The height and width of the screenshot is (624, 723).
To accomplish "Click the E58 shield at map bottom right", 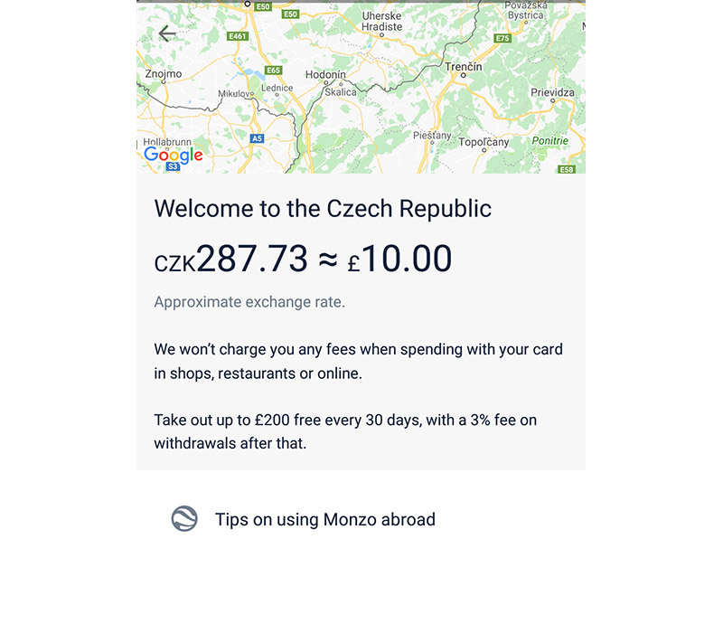I will (568, 168).
